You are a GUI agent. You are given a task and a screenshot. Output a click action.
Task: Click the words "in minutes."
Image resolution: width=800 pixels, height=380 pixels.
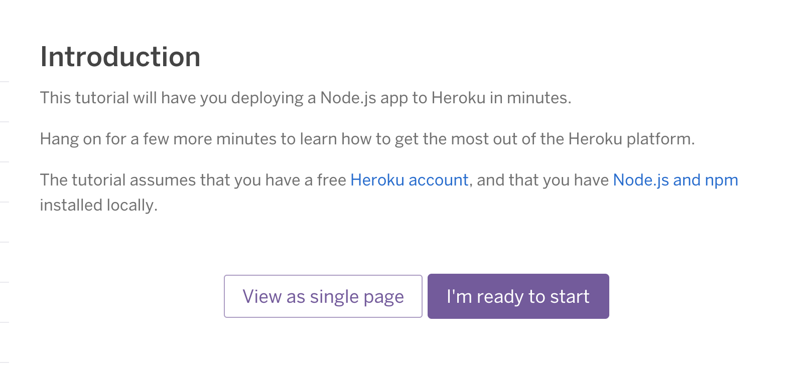(x=531, y=98)
